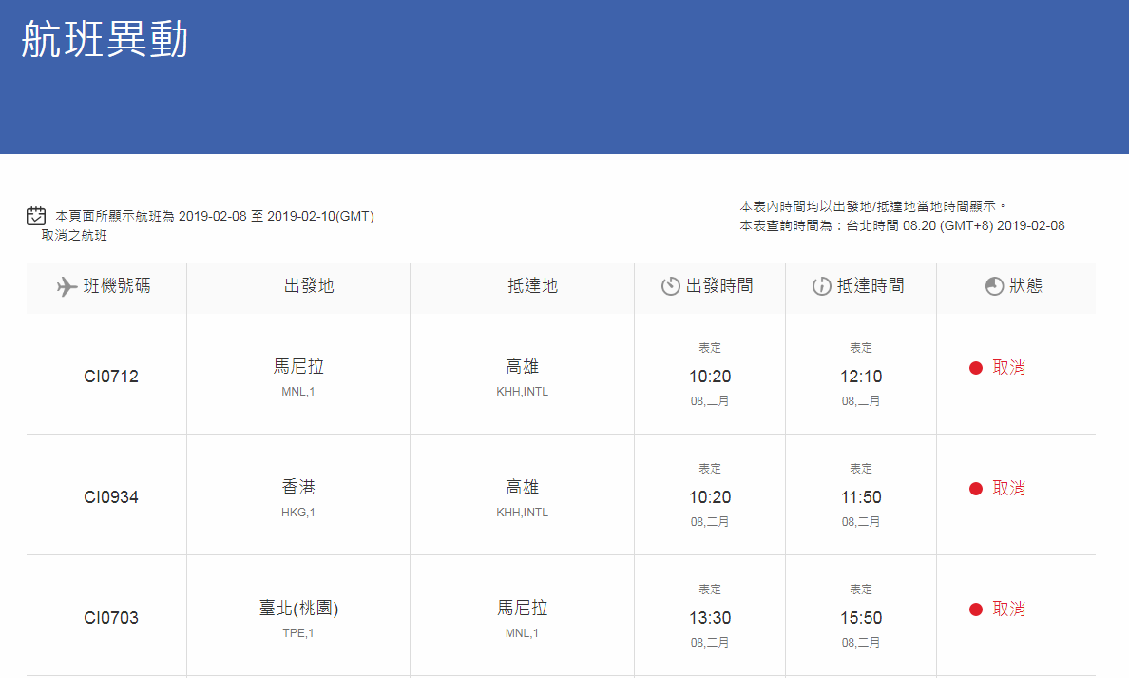Click the 取消之航班 label under date range
Image resolution: width=1129 pixels, height=678 pixels.
(74, 236)
